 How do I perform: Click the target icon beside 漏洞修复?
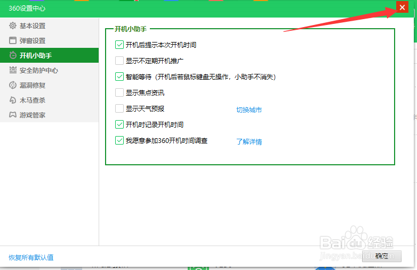(x=12, y=85)
